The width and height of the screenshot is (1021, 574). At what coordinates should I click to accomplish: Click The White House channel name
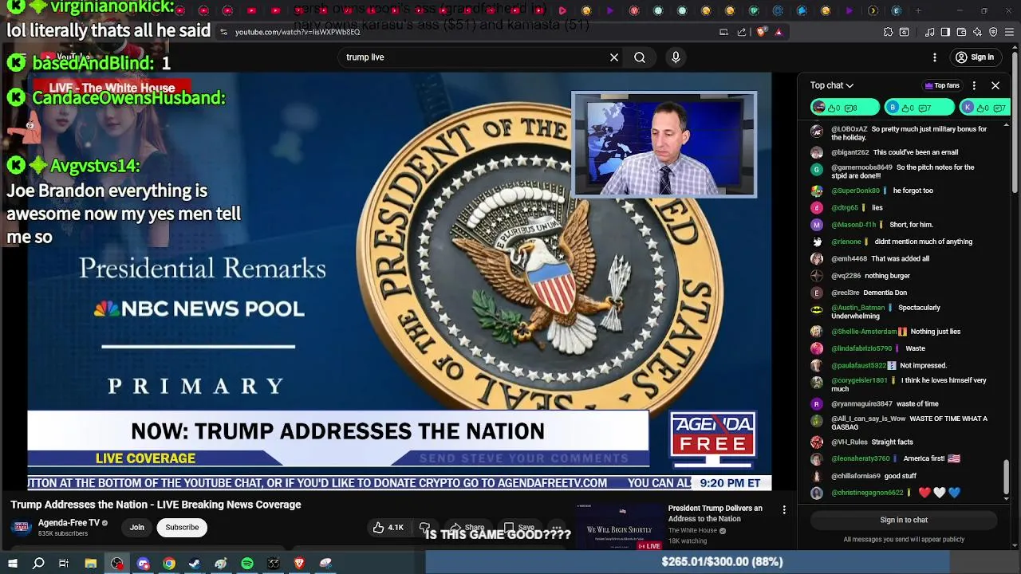click(x=692, y=531)
